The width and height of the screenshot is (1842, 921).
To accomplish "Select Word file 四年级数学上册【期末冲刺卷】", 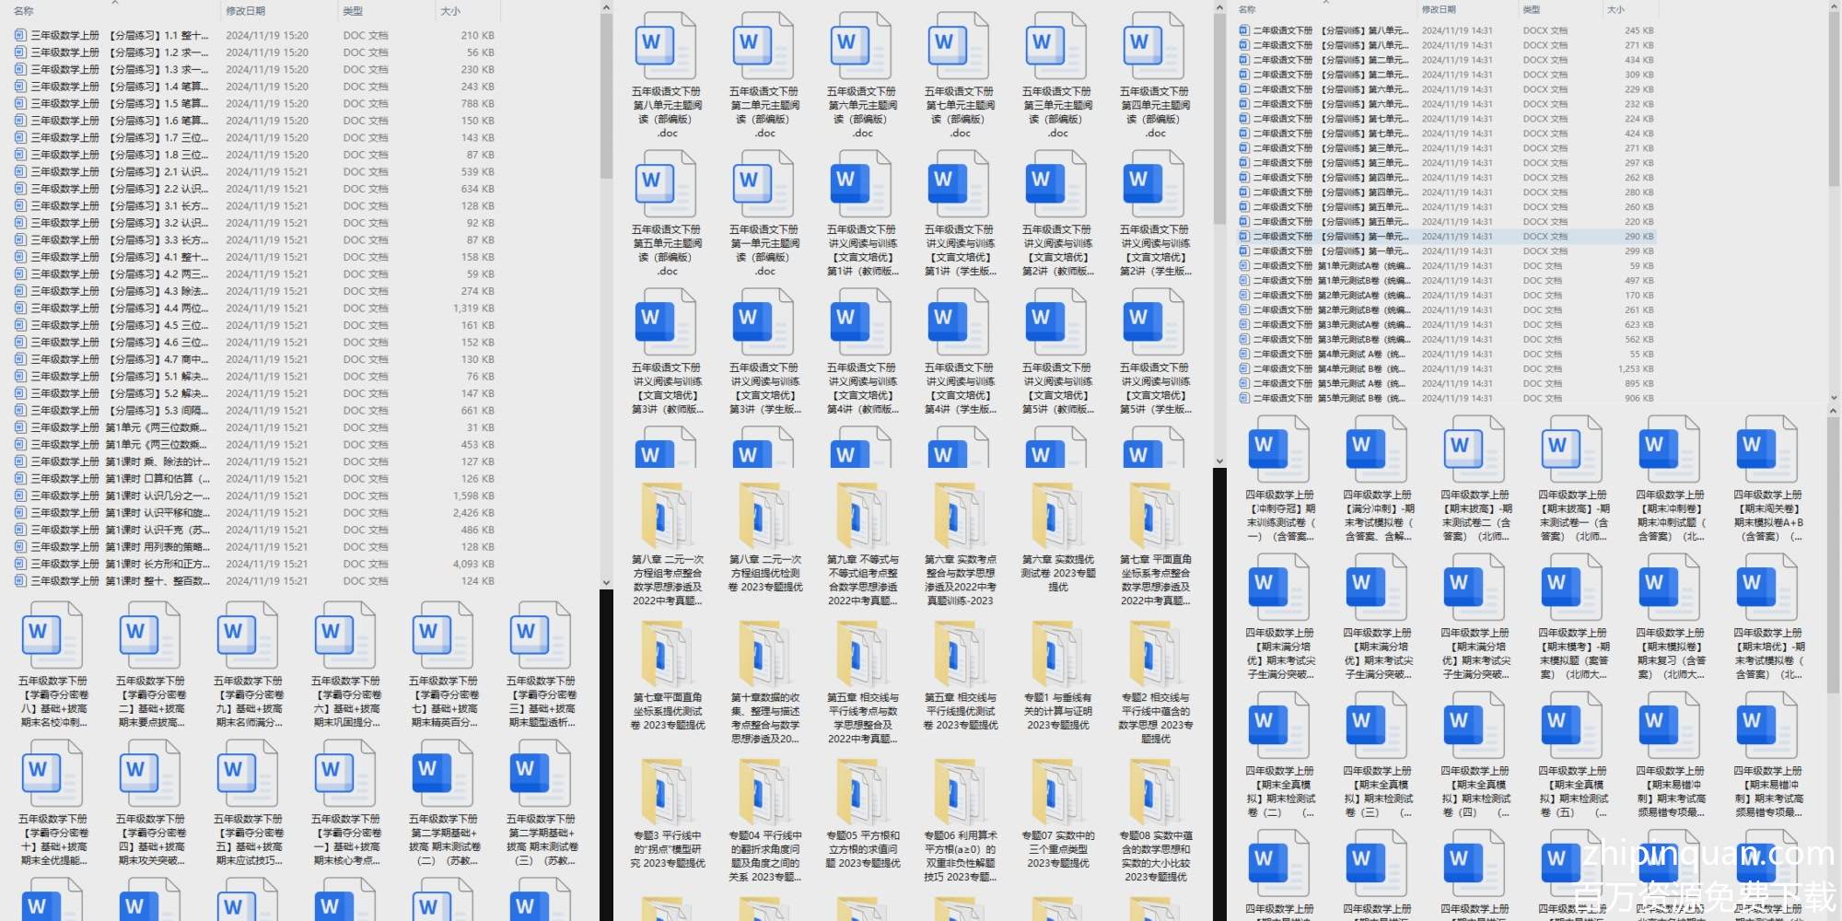I will pyautogui.click(x=1670, y=449).
